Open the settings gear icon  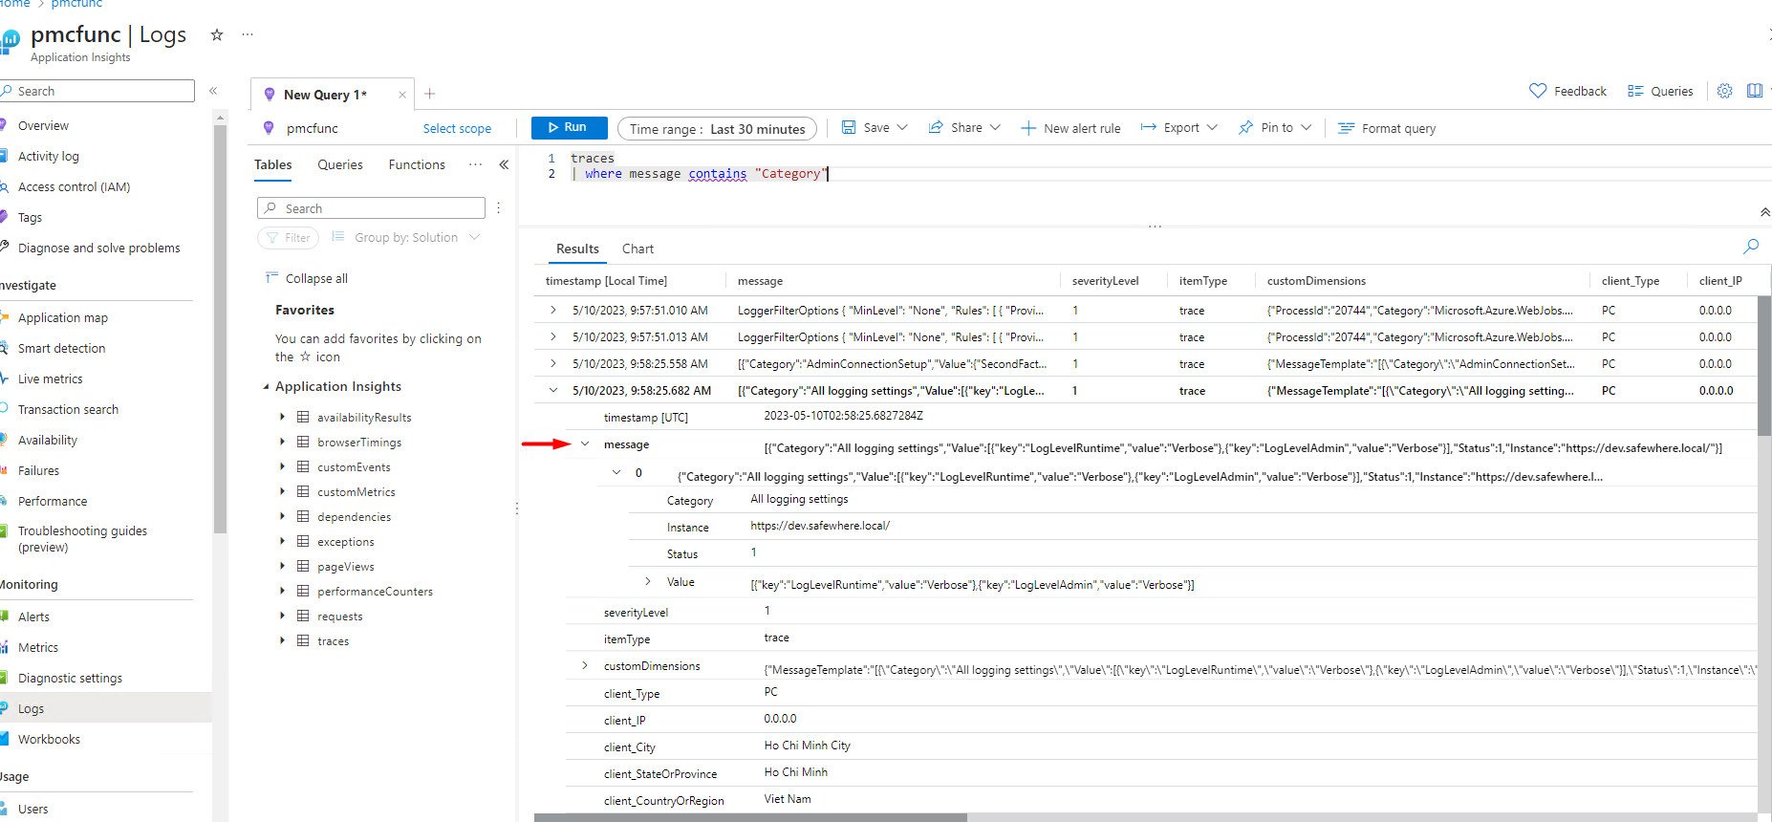pos(1724,91)
